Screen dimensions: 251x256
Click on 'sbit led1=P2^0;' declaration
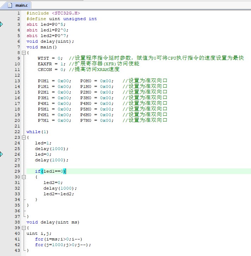coord(47,30)
